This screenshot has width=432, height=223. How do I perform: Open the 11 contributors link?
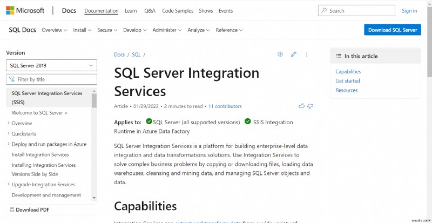click(x=225, y=106)
